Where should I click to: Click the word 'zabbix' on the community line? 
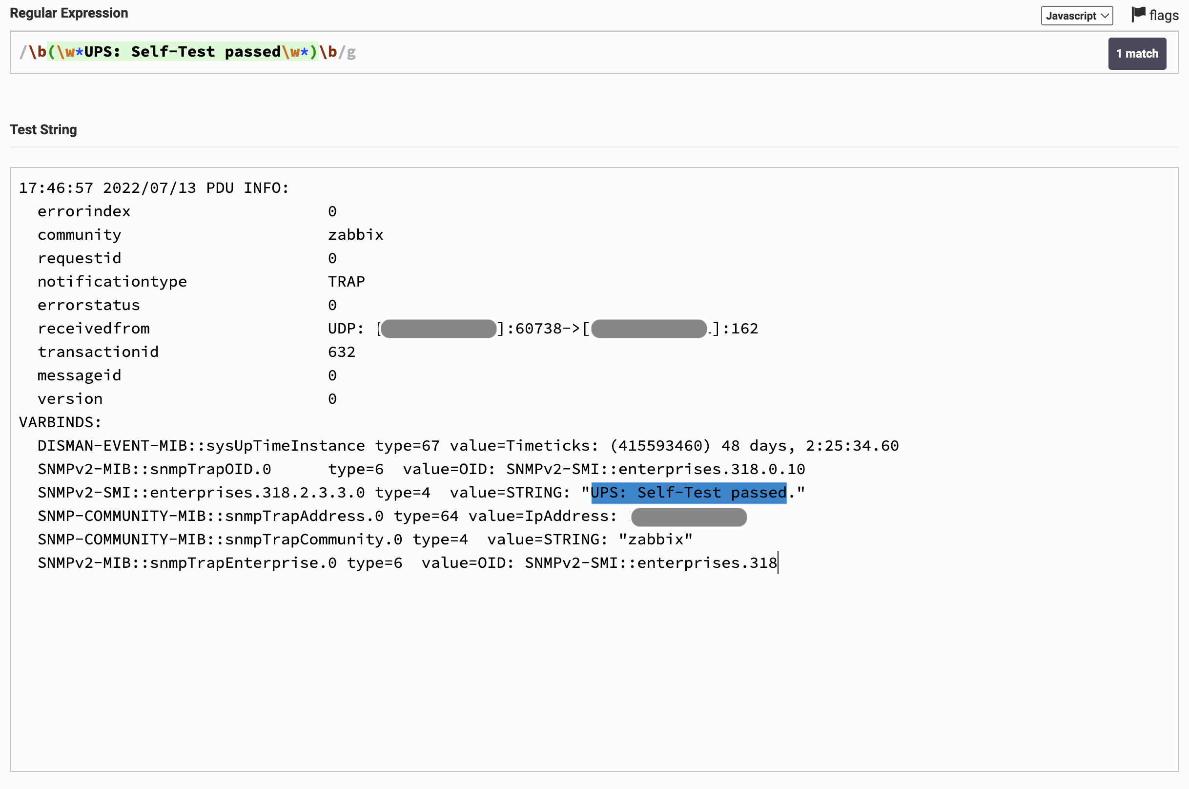click(x=355, y=235)
